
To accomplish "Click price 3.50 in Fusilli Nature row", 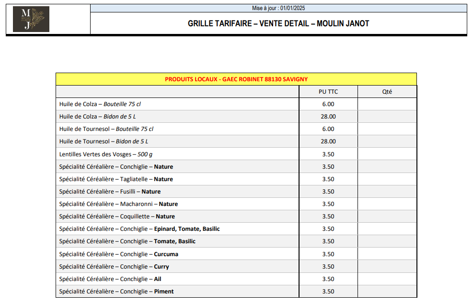I will click(328, 192).
